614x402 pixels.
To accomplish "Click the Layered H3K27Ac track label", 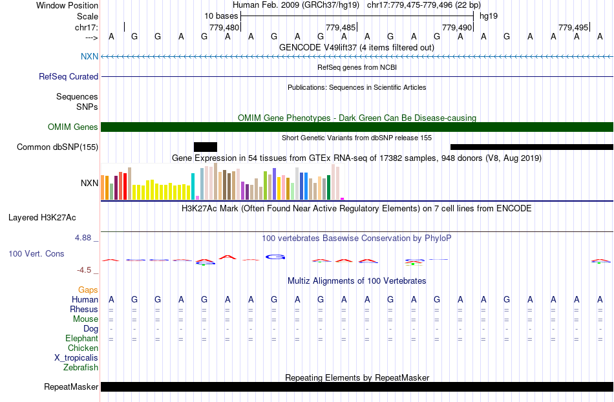I will click(x=42, y=217).
